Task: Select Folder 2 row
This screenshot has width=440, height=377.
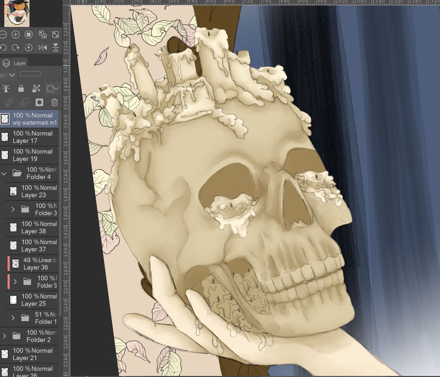Action: 29,336
